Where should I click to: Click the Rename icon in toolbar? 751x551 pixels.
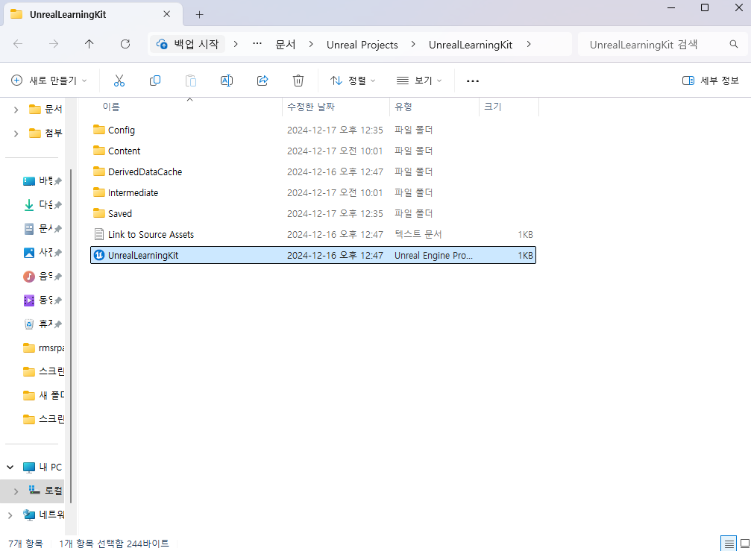(x=227, y=81)
